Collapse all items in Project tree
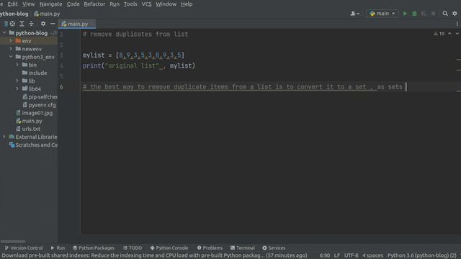The width and height of the screenshot is (461, 259). point(31,24)
